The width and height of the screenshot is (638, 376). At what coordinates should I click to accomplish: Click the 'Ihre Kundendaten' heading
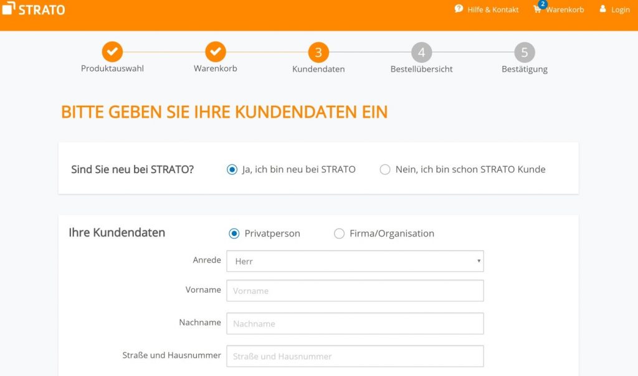(x=117, y=233)
